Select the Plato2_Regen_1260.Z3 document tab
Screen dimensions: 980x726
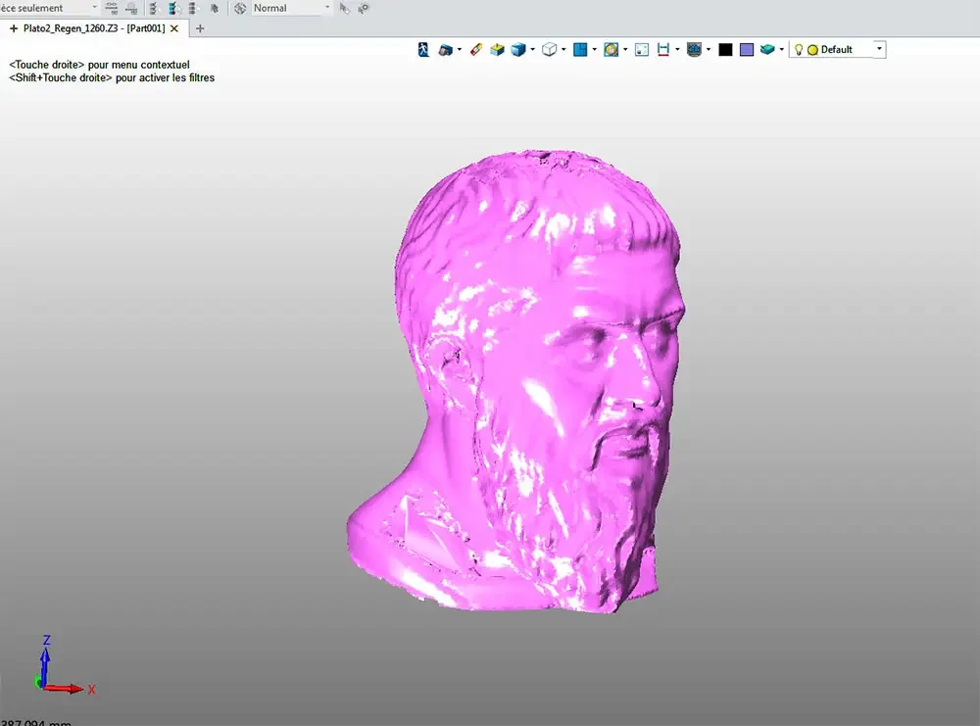94,28
